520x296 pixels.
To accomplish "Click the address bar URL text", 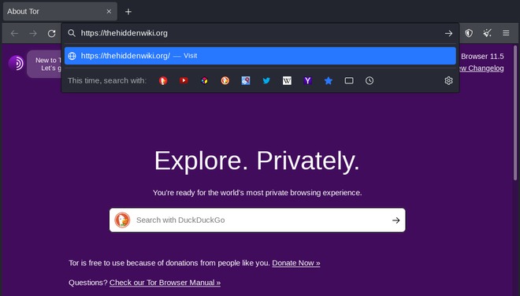I will (124, 33).
